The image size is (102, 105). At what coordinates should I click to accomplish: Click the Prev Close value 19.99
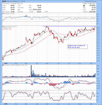pyautogui.click(x=12, y=12)
